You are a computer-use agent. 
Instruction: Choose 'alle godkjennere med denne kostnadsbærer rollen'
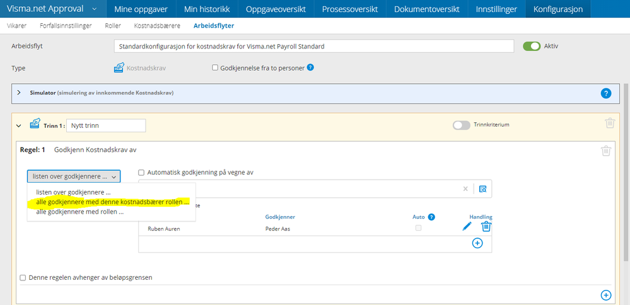click(x=112, y=202)
